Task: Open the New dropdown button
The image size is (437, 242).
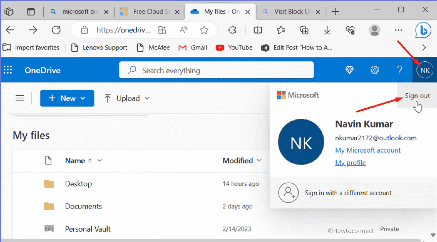Action: click(67, 98)
